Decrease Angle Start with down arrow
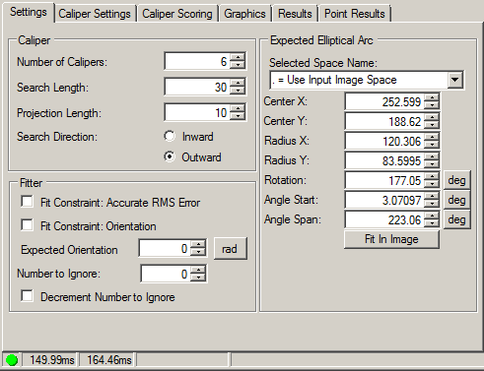Screen dimensions: 484x371 point(432,204)
